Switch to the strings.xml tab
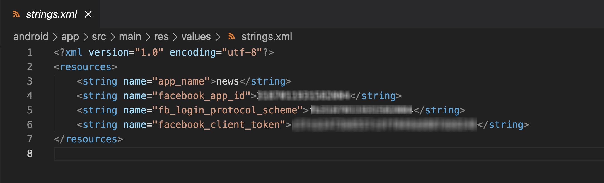Screen dimensions: 604x183 click(x=52, y=14)
